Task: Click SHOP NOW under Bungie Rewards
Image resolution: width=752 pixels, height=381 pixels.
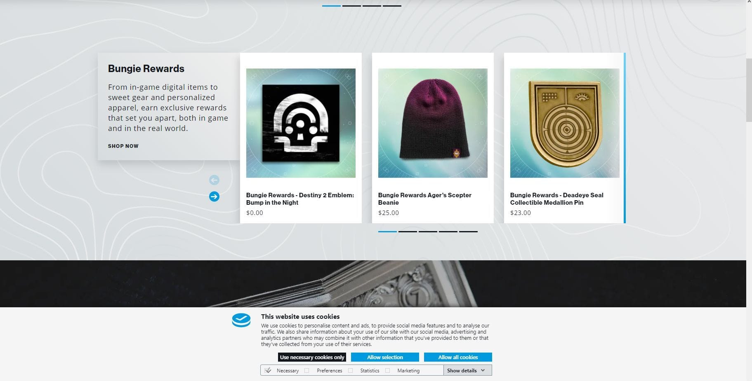Action: click(123, 146)
